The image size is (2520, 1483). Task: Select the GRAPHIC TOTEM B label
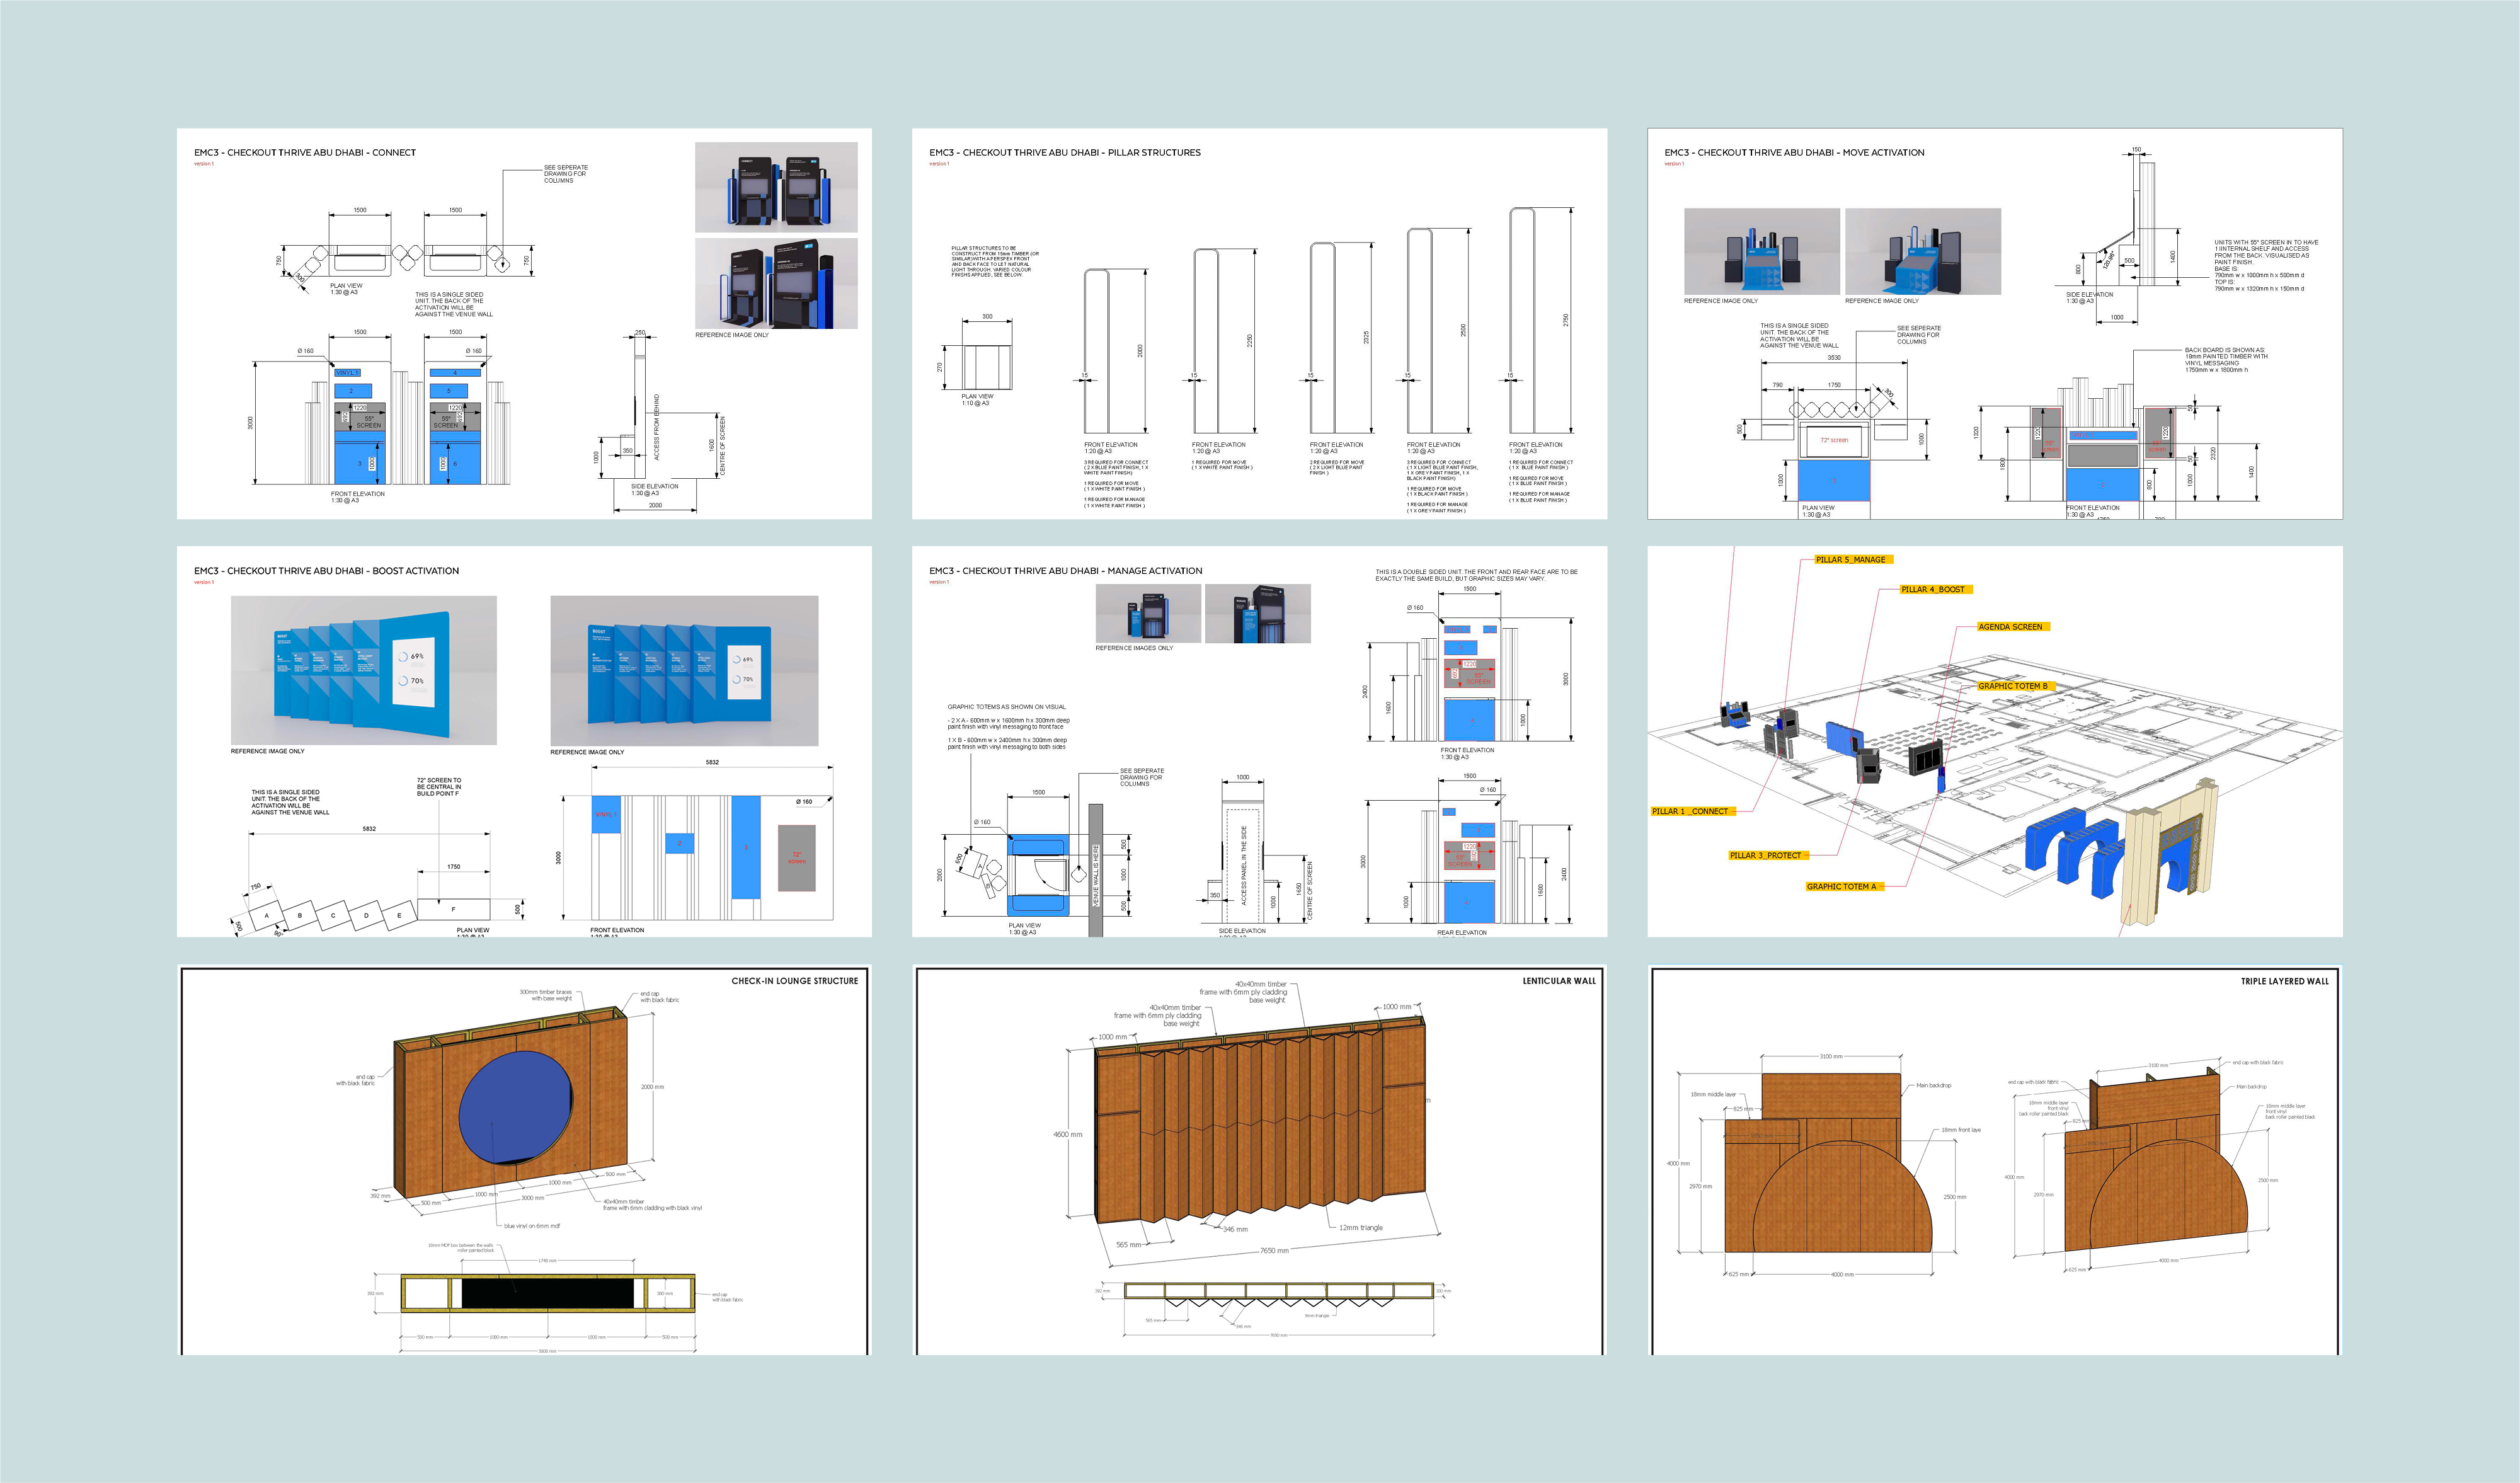[x=2015, y=686]
